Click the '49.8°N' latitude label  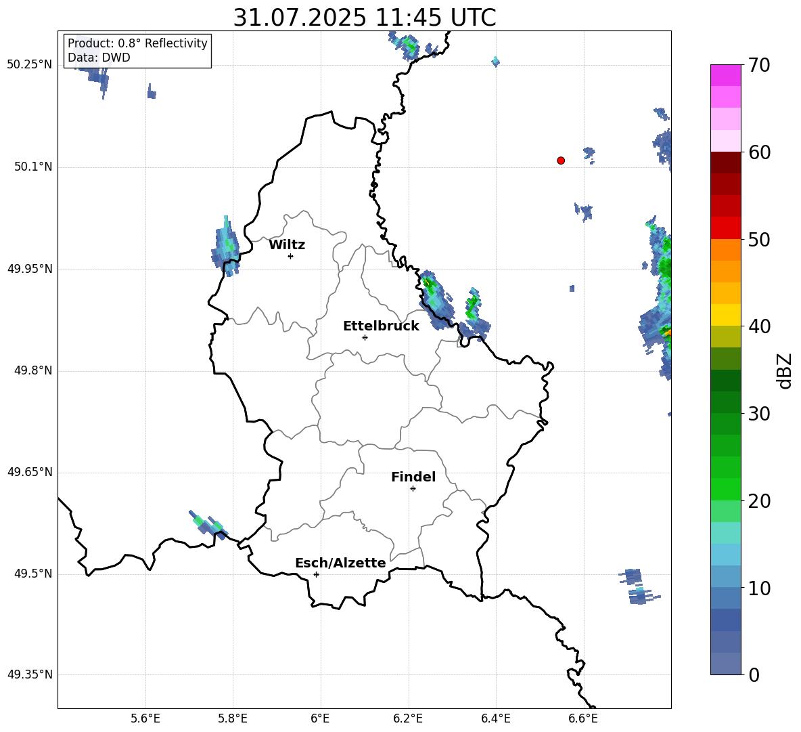coord(33,370)
